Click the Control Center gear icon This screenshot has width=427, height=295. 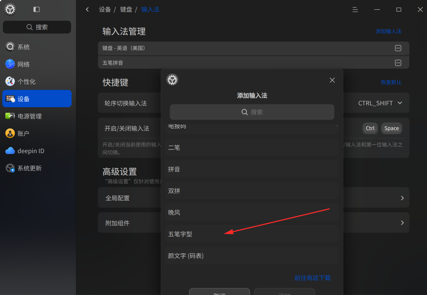tap(10, 10)
